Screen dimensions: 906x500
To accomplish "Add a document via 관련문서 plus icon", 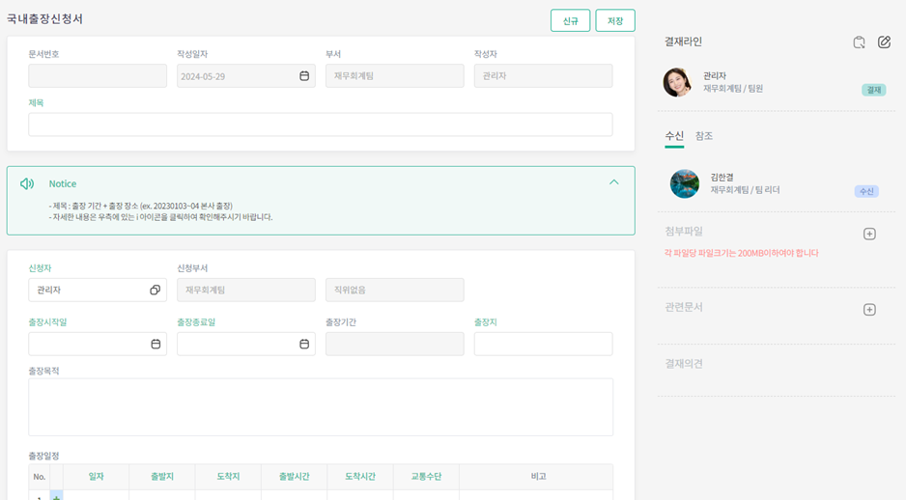I will pos(869,310).
